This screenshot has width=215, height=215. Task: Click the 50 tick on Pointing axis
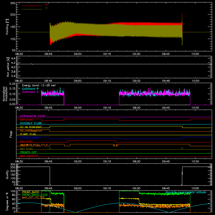click(x=14, y=50)
